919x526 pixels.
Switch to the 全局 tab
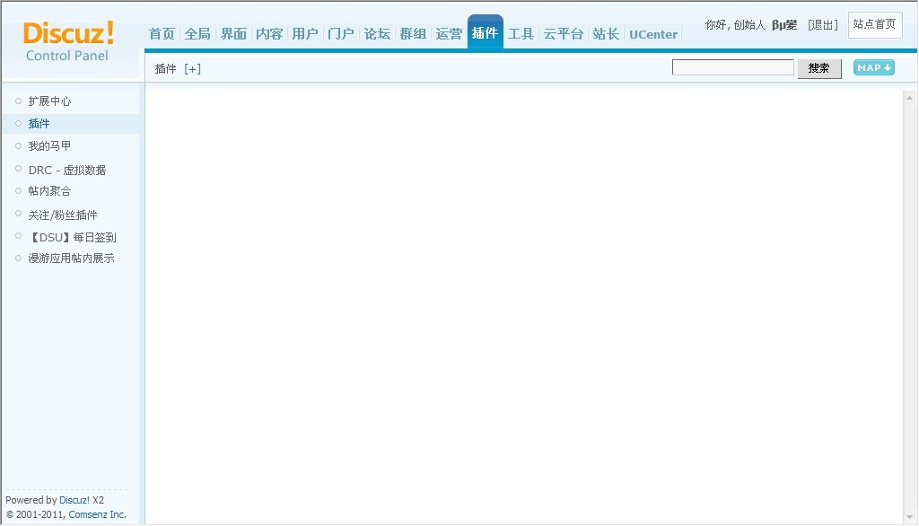[x=197, y=33]
